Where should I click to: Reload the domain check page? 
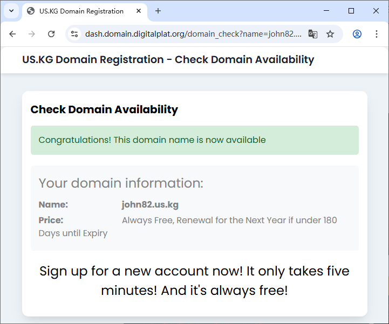[x=51, y=34]
